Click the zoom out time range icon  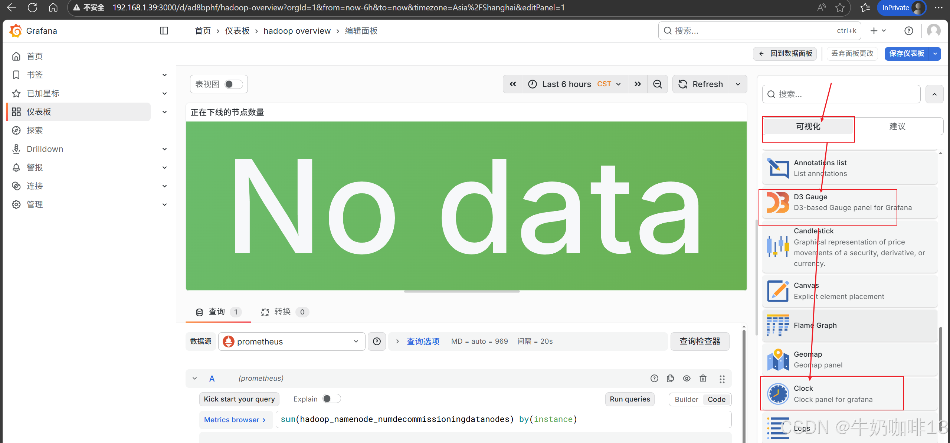click(657, 84)
